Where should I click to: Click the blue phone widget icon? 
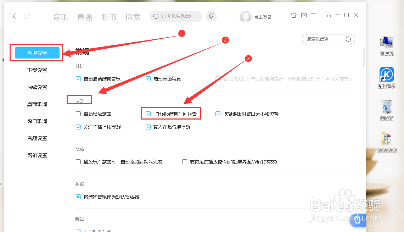pos(358,220)
